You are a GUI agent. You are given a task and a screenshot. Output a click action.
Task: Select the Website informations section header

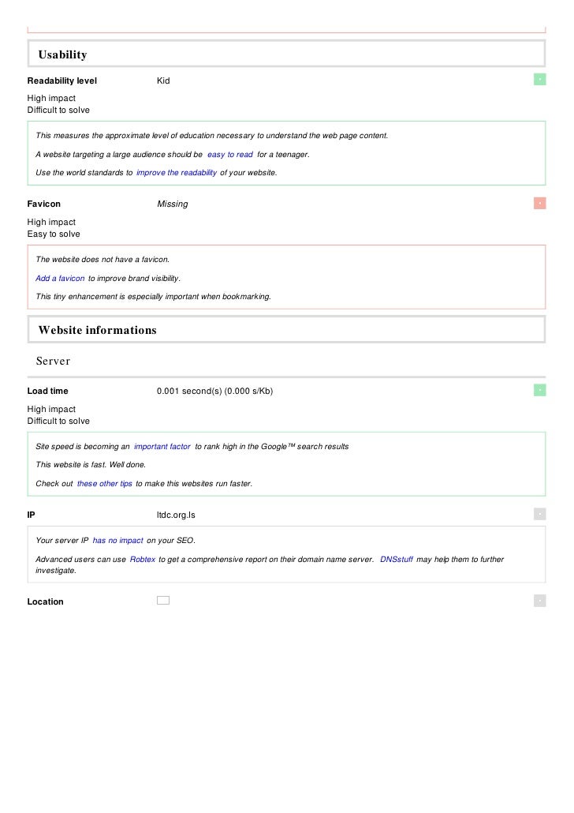pyautogui.click(x=286, y=329)
